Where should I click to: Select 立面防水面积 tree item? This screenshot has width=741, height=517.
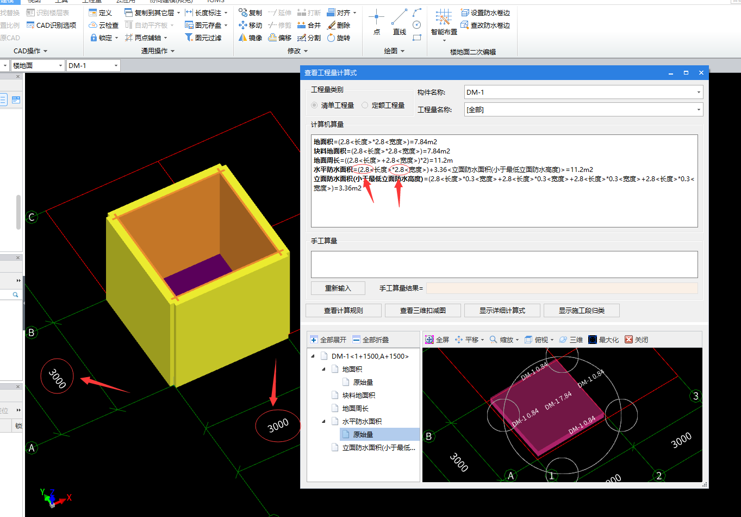pos(374,447)
